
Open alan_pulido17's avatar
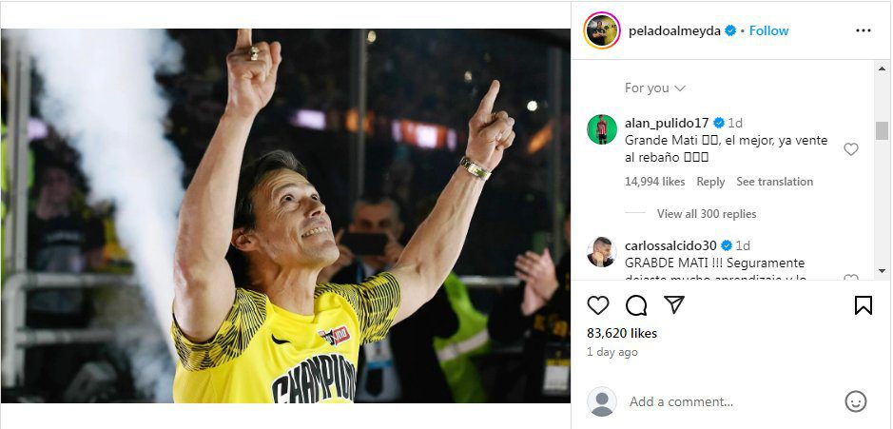pyautogui.click(x=601, y=128)
